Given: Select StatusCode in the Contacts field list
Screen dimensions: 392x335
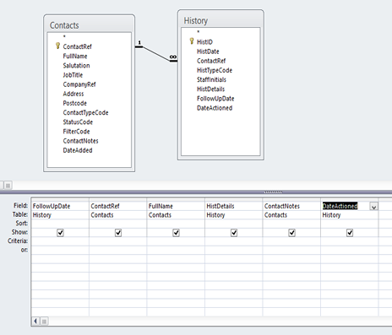Looking at the screenshot, I should (78, 122).
